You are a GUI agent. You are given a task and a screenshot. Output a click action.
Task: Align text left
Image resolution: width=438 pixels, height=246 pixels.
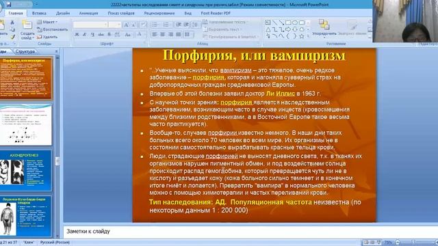click(155, 35)
